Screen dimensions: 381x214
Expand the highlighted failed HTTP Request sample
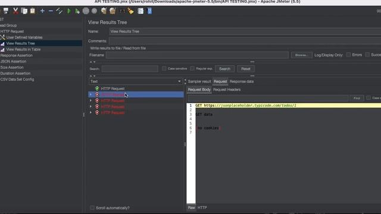point(91,95)
